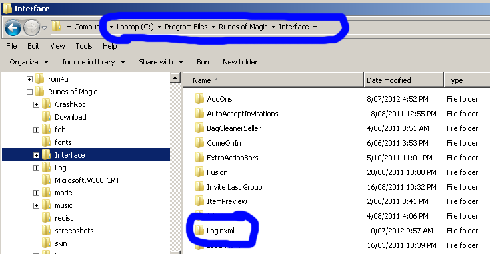Click the New folder button
The image size is (490, 254).
click(x=240, y=62)
